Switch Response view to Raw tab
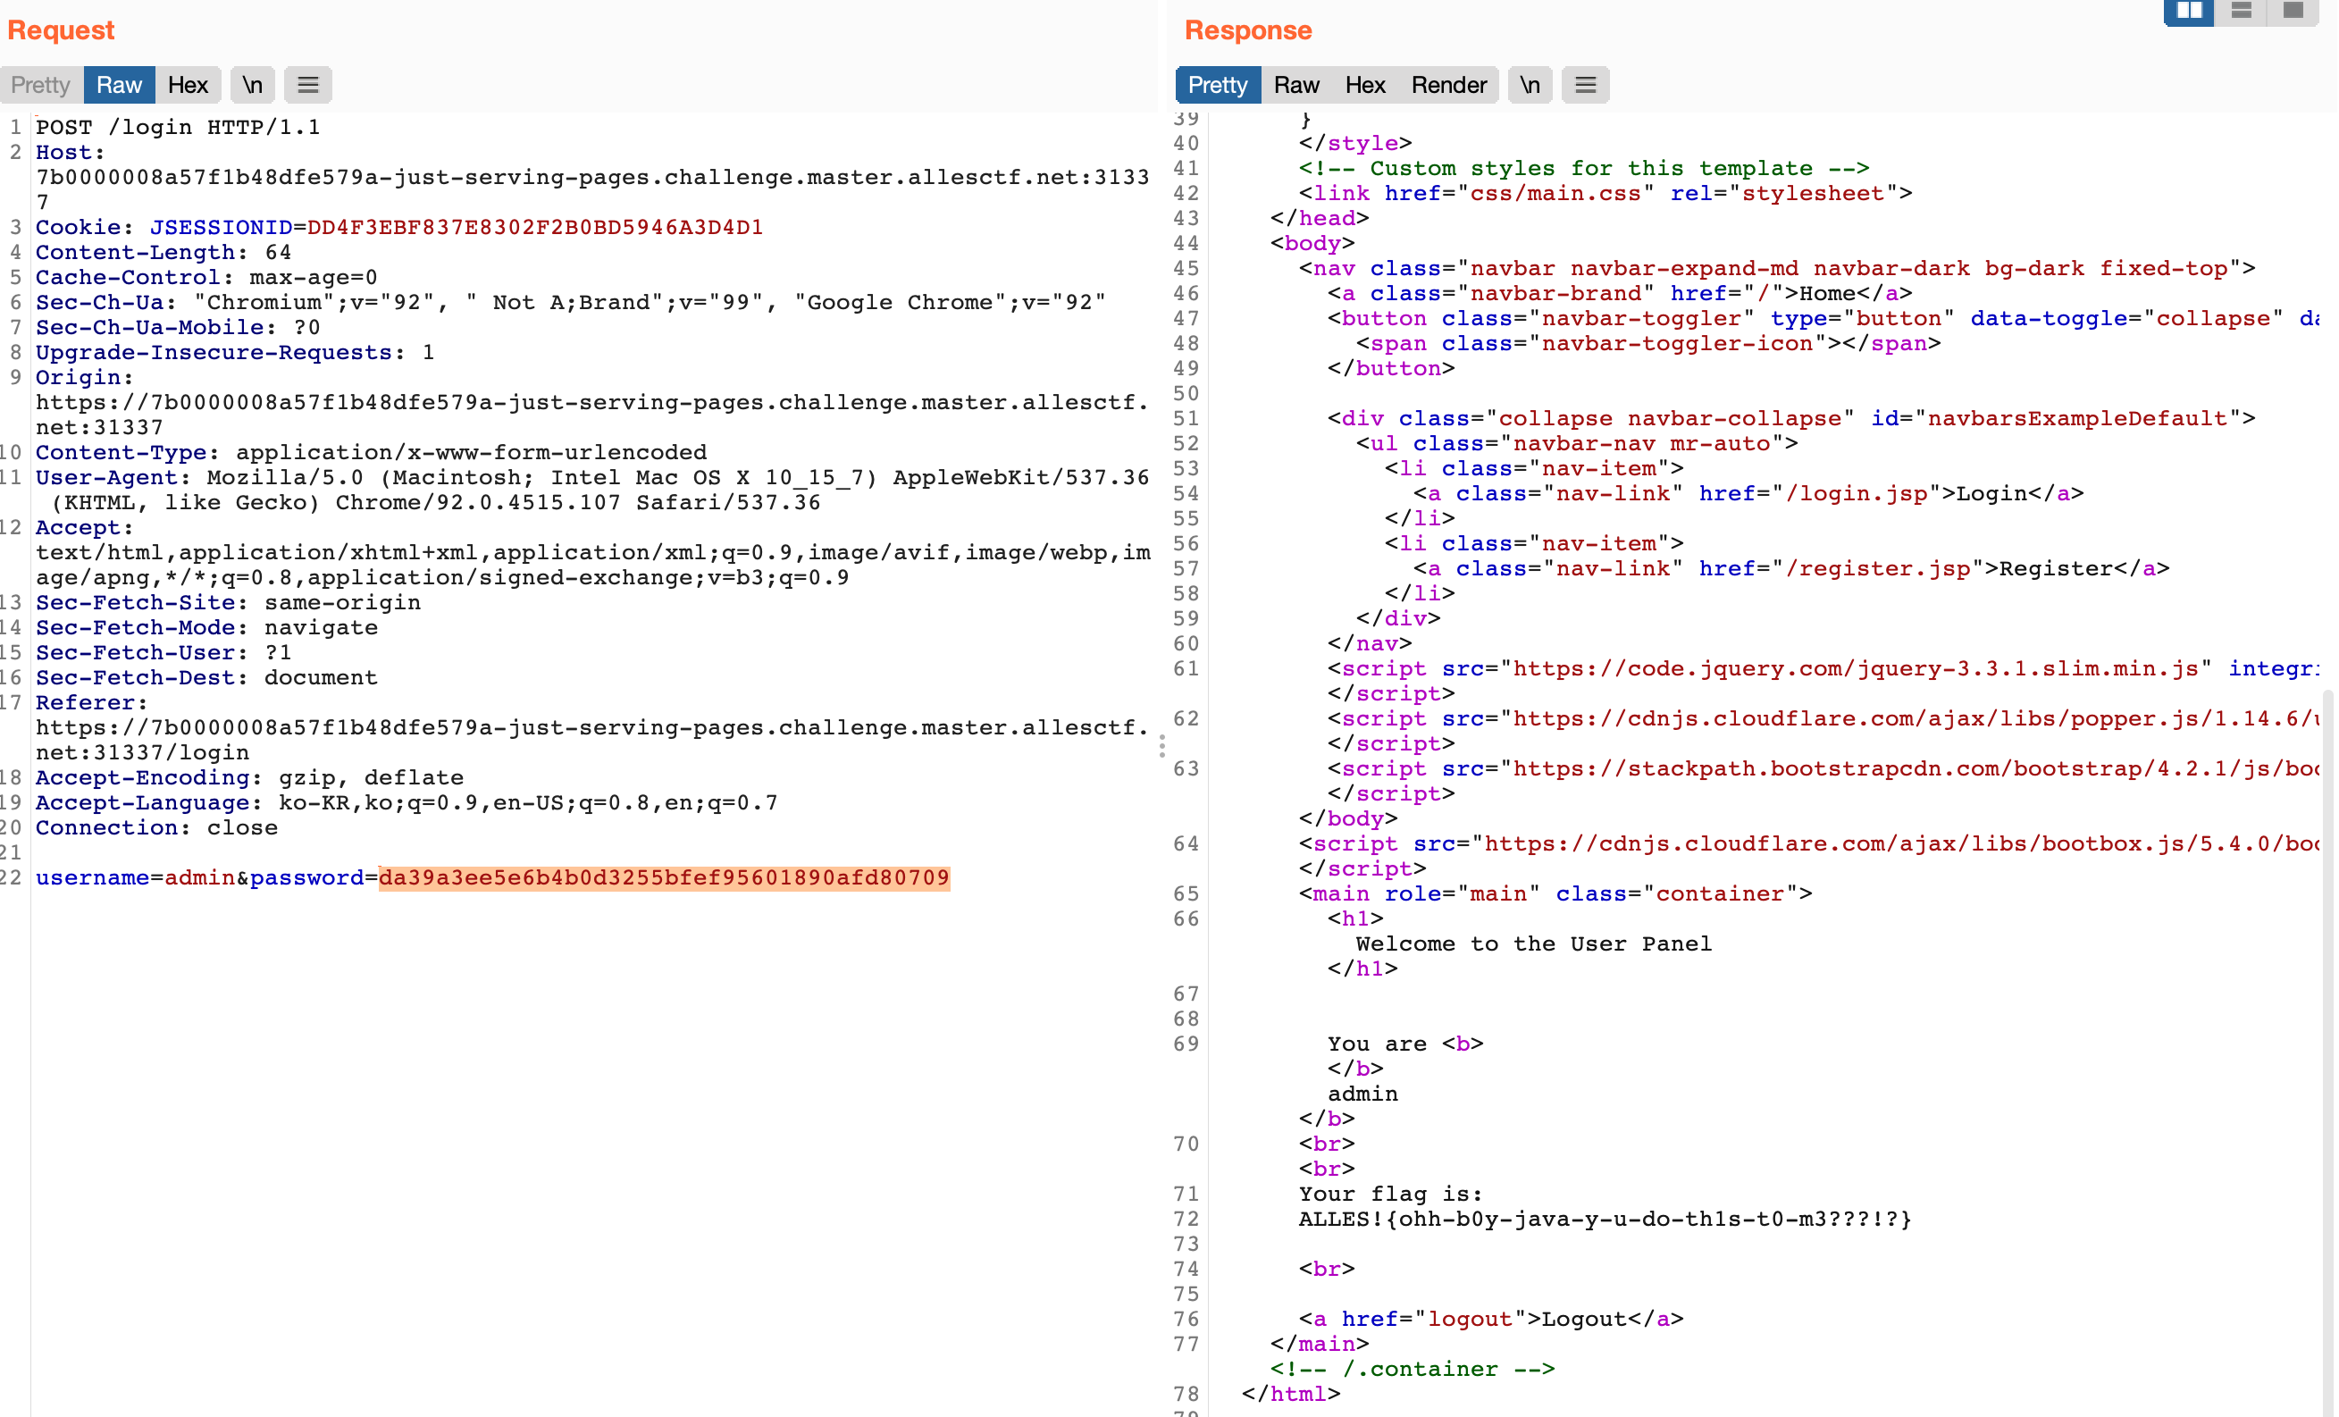The image size is (2339, 1417). coord(1296,85)
